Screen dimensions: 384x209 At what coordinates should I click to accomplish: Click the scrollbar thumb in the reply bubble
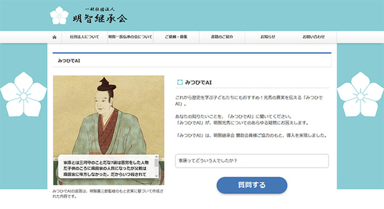pos(156,163)
